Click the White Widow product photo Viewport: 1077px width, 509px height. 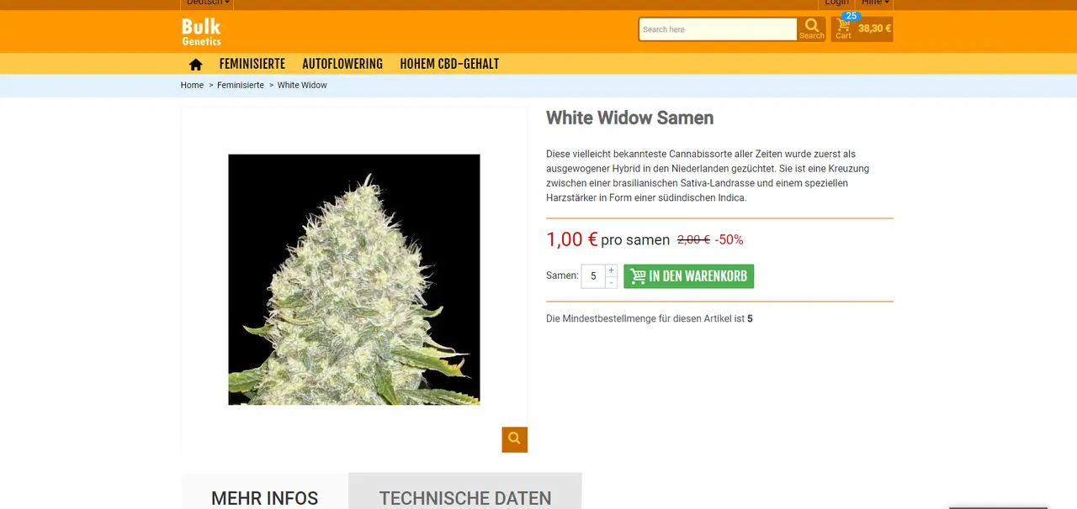click(x=354, y=280)
